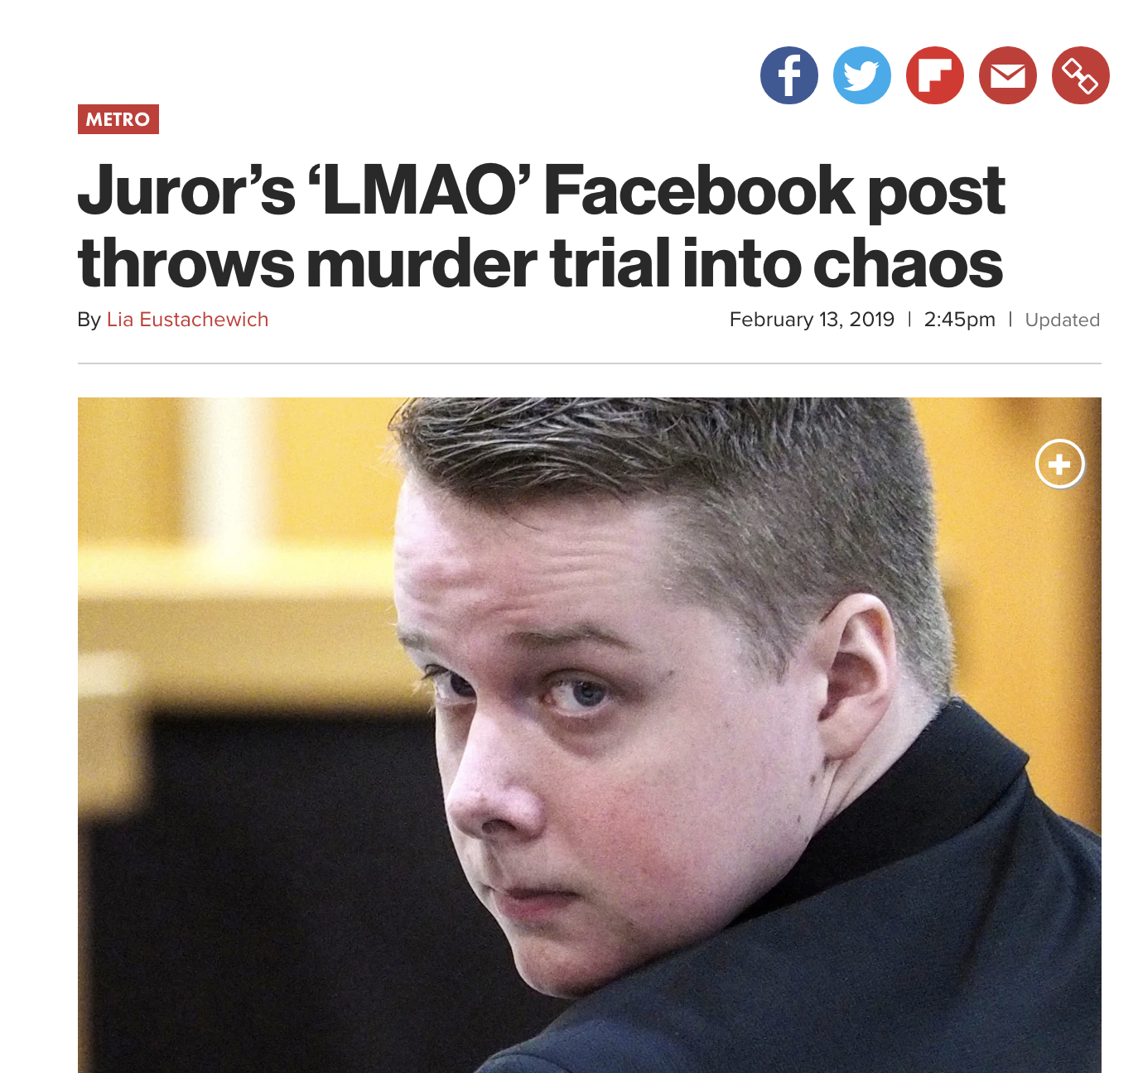Share the article on Facebook
Screen dimensions: 1138x1073
click(x=789, y=75)
